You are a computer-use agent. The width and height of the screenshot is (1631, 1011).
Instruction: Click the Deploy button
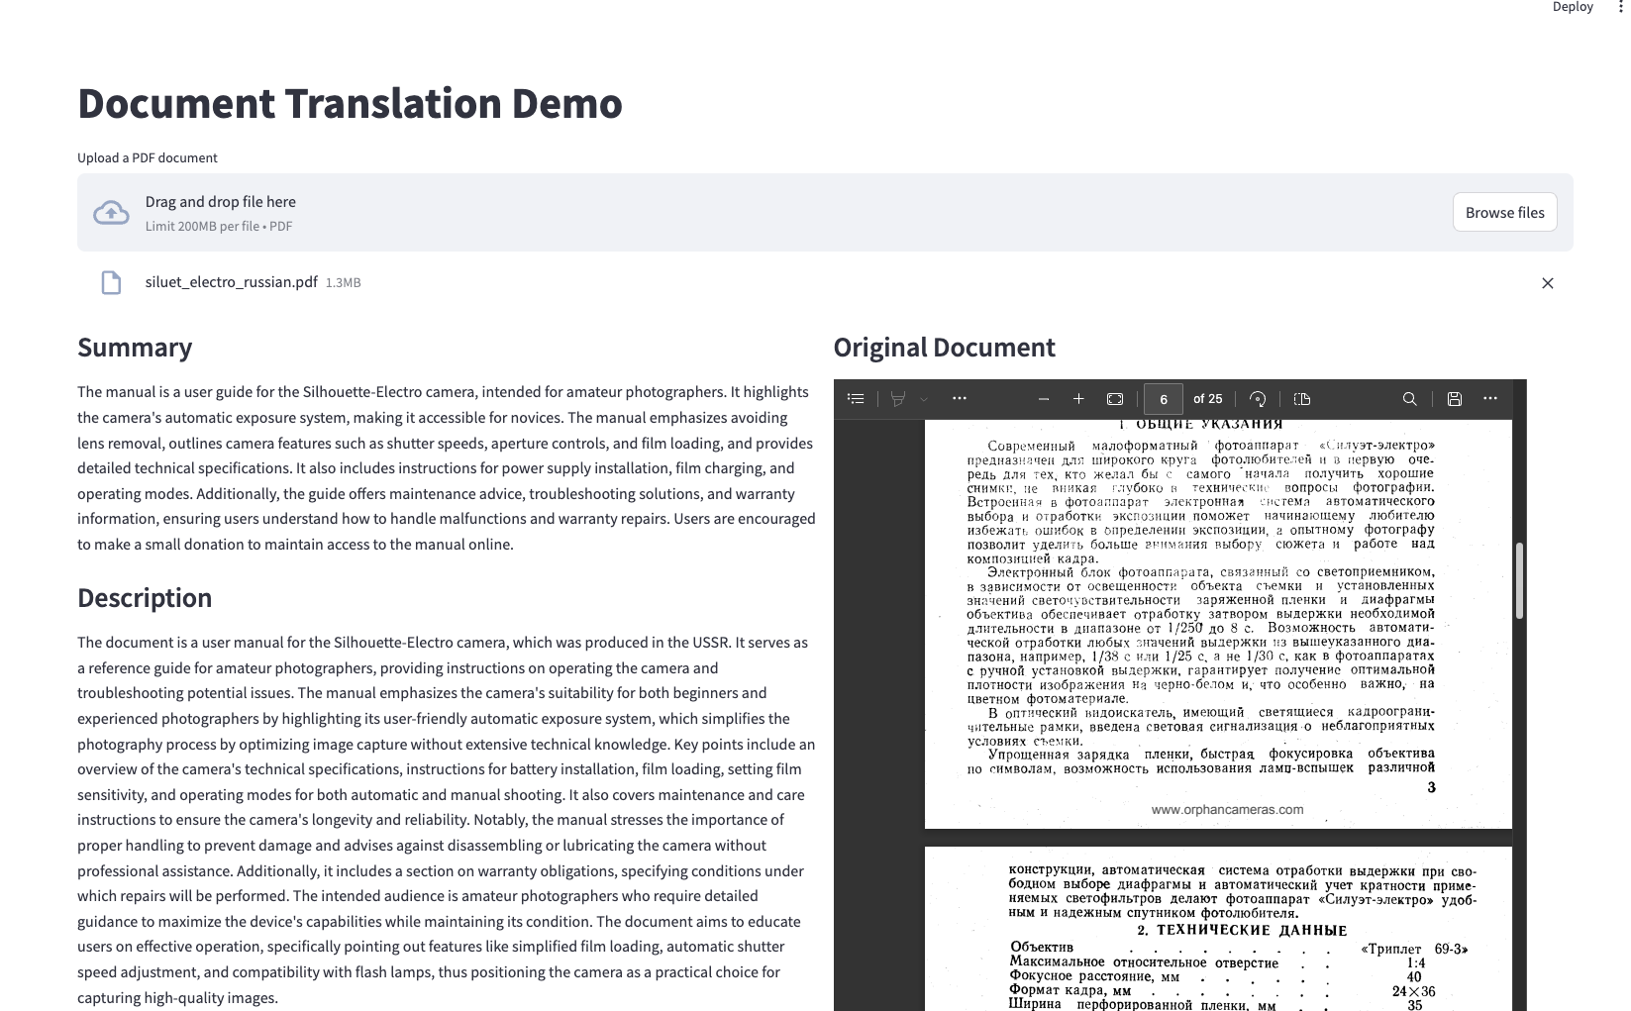[x=1571, y=8]
